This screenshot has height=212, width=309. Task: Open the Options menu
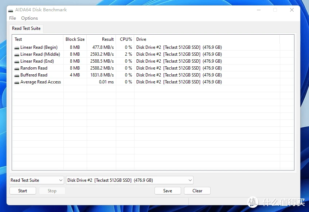click(30, 18)
